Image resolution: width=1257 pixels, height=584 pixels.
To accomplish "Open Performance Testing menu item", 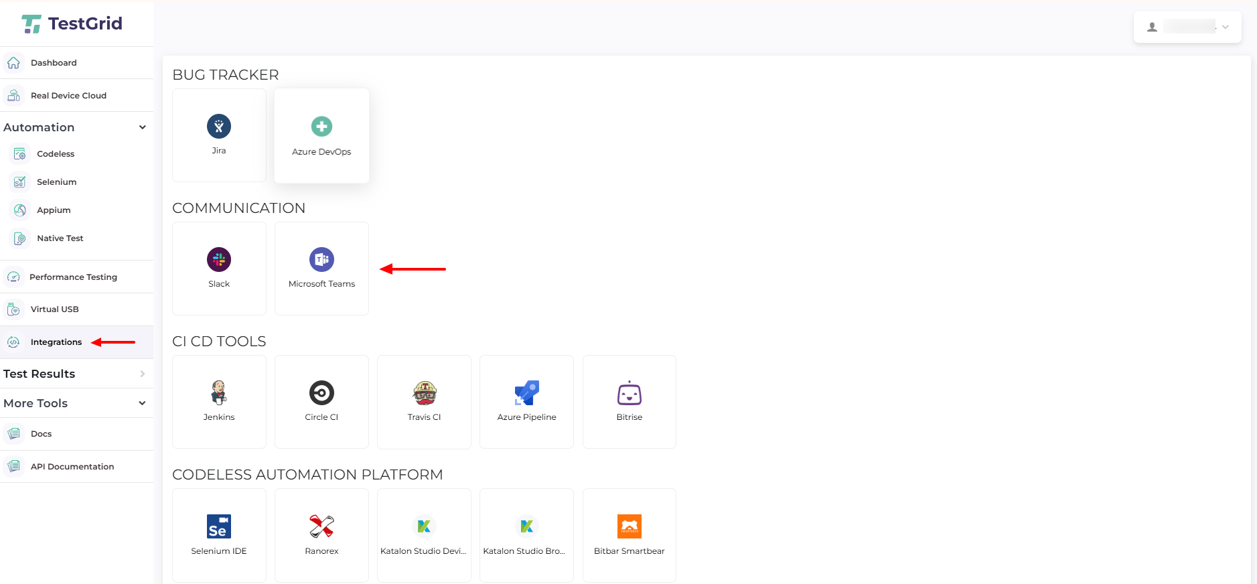I will click(x=77, y=277).
